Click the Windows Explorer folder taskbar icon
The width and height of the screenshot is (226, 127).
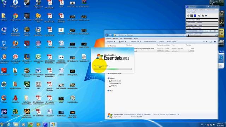[16, 125]
